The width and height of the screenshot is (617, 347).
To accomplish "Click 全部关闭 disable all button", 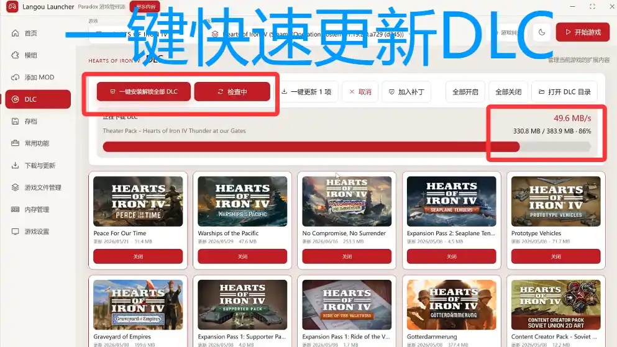I will click(x=508, y=92).
